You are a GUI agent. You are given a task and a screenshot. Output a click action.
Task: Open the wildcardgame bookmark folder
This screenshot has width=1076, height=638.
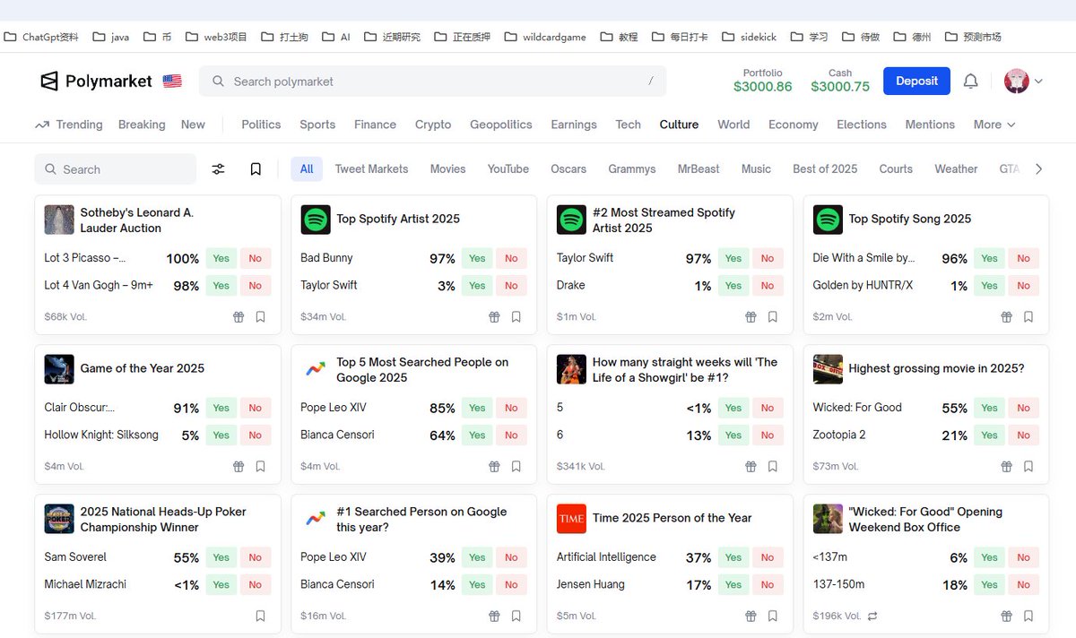(545, 37)
